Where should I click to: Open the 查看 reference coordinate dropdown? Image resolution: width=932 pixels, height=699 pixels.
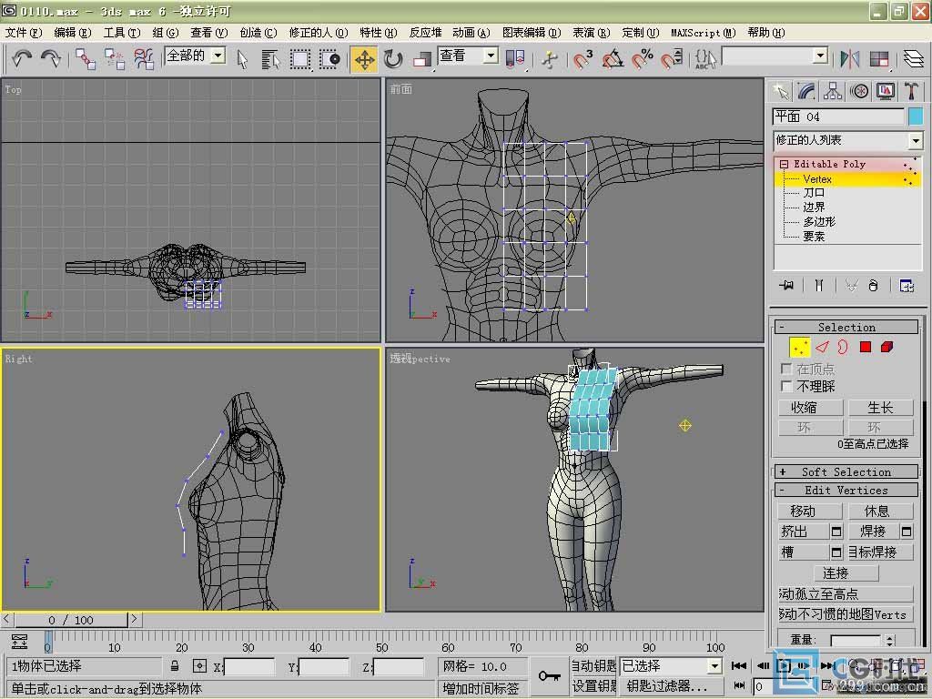[491, 56]
